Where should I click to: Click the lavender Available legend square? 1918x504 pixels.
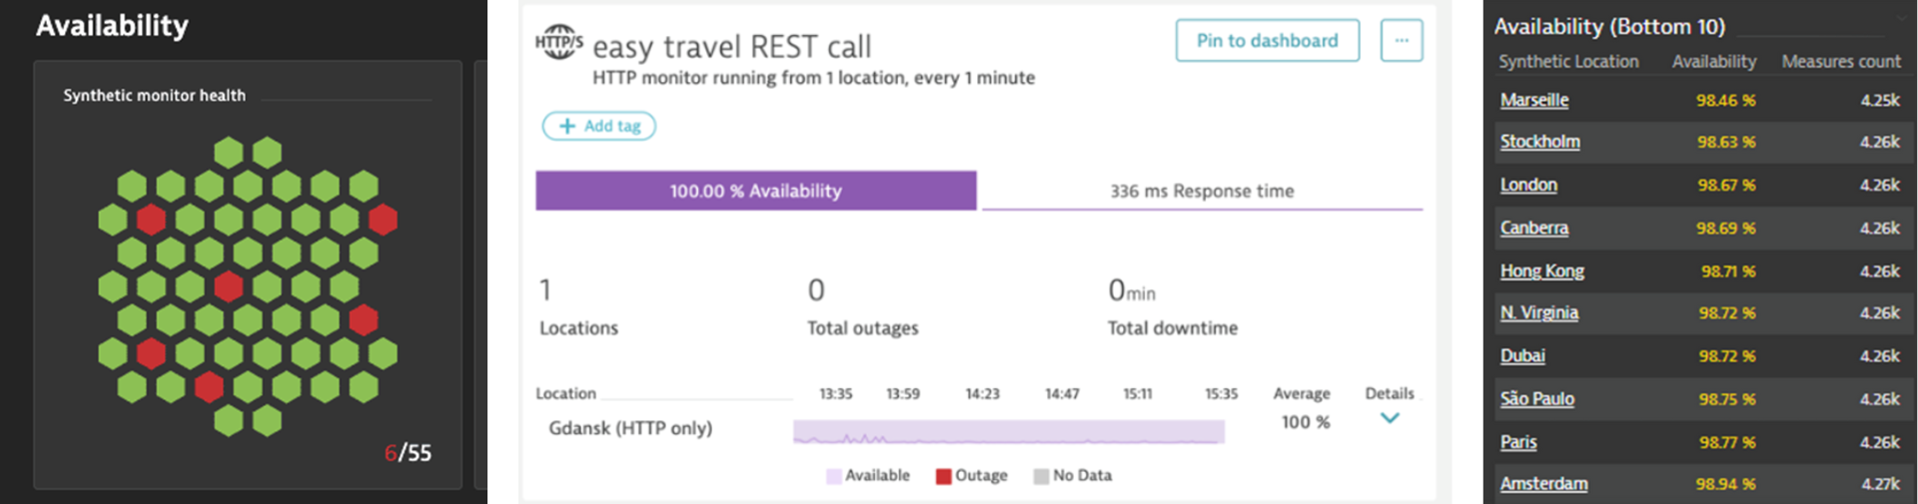(x=834, y=476)
